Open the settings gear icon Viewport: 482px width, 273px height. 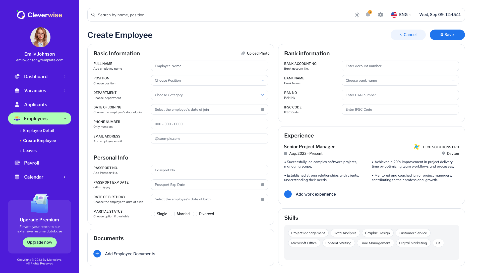point(380,15)
